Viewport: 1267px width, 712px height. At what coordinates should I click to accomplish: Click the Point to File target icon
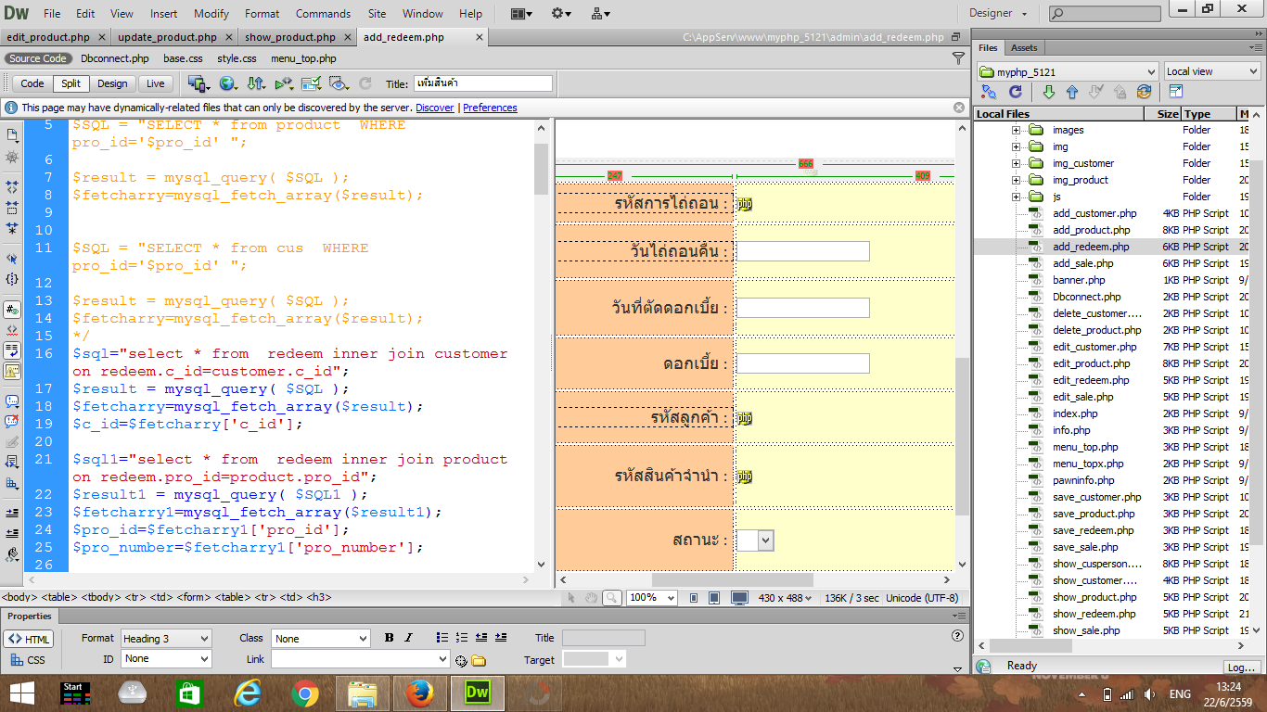pos(461,660)
